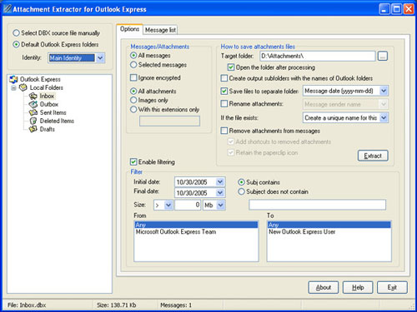Click the Target folder path field

coord(318,57)
